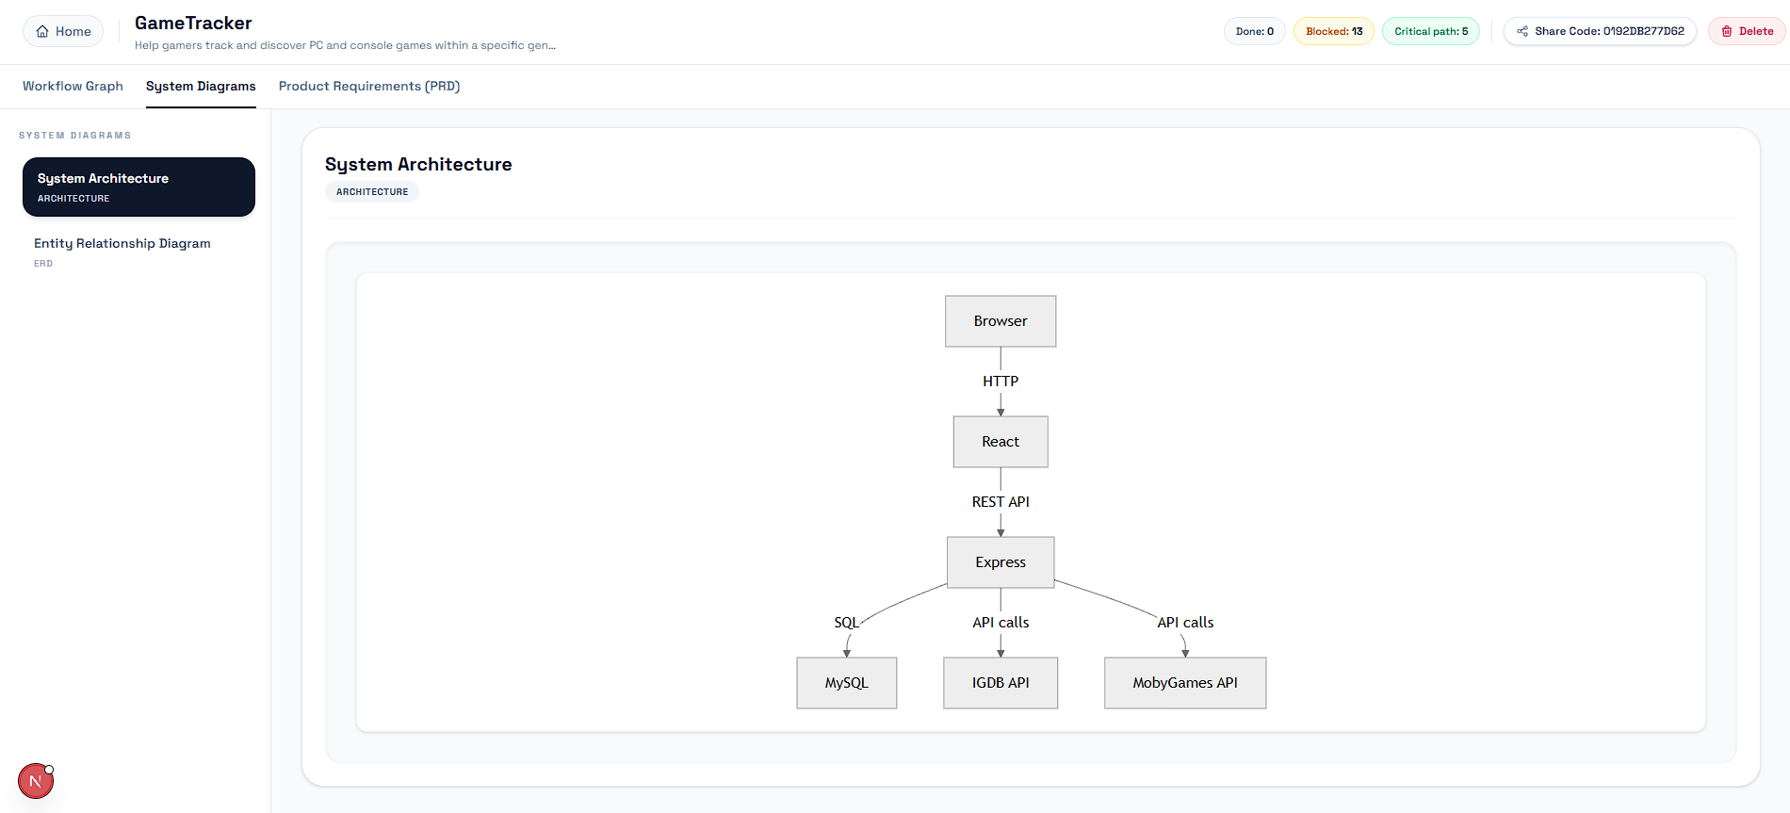
Task: Click the ARCHITECTURE tag under the heading
Action: (x=372, y=192)
